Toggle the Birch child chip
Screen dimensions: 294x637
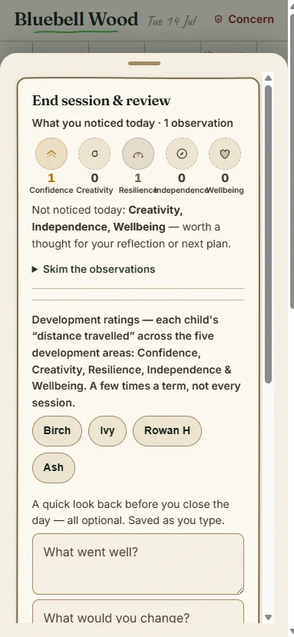(x=57, y=430)
